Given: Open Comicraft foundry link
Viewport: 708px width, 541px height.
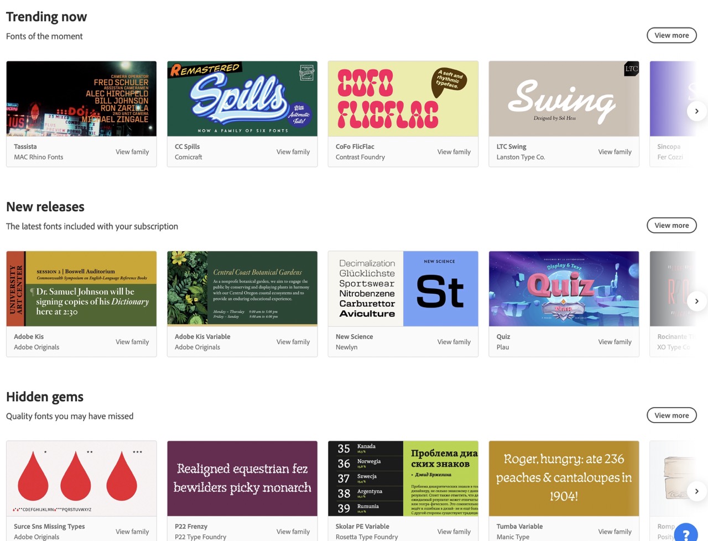Looking at the screenshot, I should pyautogui.click(x=189, y=157).
